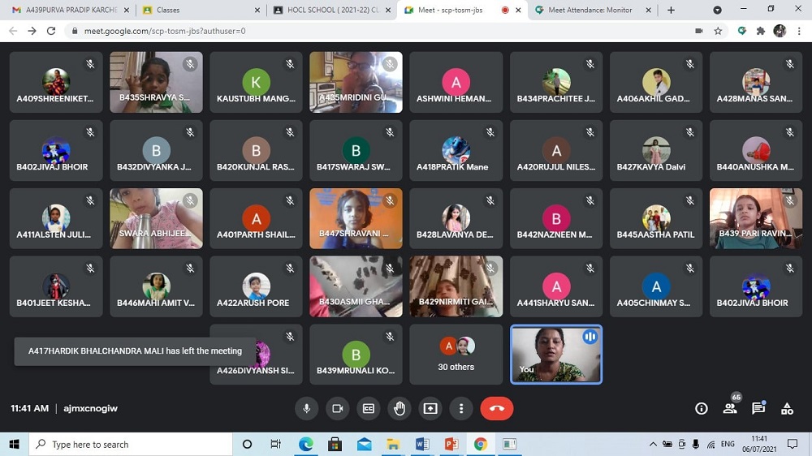Toggle closed captions

tap(369, 409)
